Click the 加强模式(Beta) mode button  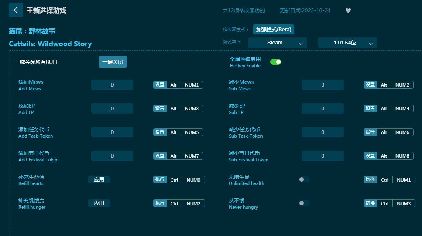tap(274, 30)
